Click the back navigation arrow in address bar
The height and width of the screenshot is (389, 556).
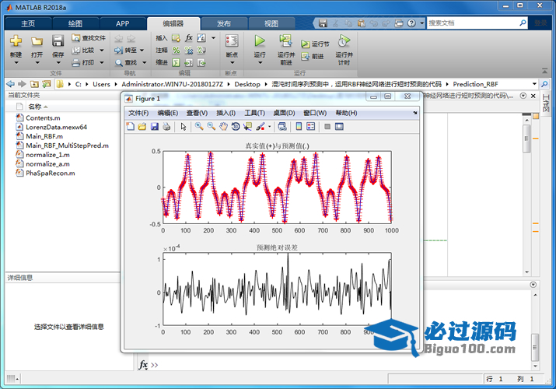11,84
